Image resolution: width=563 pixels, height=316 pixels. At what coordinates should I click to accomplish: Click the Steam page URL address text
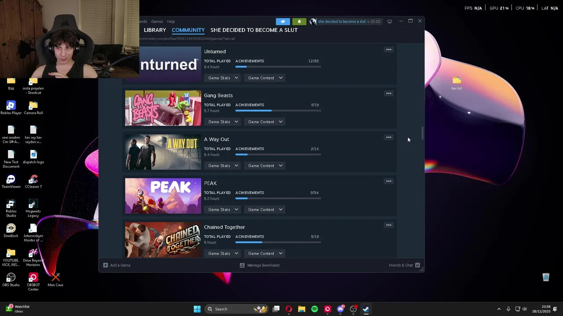tap(187, 39)
